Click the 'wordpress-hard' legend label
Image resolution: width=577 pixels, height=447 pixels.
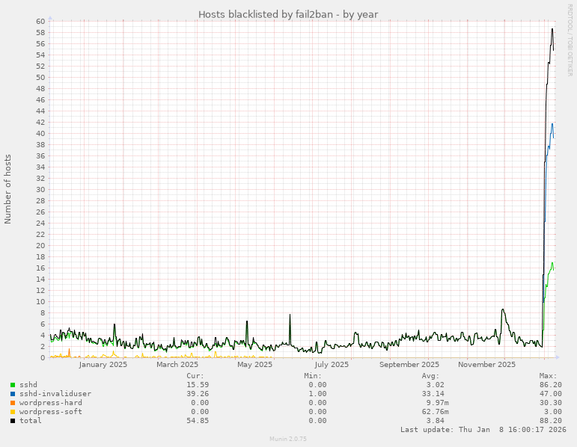(x=51, y=403)
